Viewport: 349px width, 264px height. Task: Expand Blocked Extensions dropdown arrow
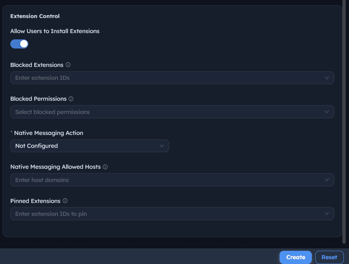point(327,78)
